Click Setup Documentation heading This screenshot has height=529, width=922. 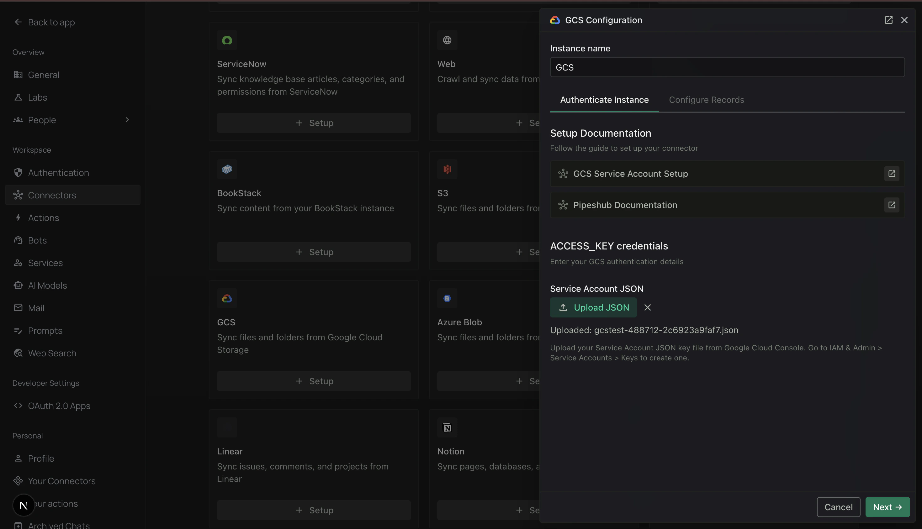pos(601,133)
